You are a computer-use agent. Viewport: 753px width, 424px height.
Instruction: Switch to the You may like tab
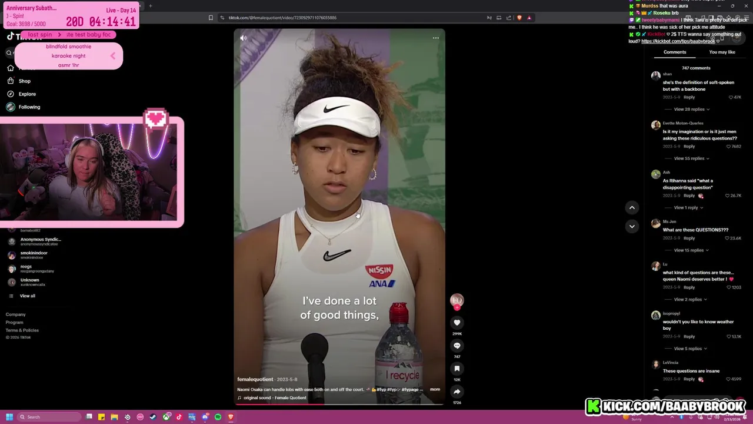pos(722,52)
